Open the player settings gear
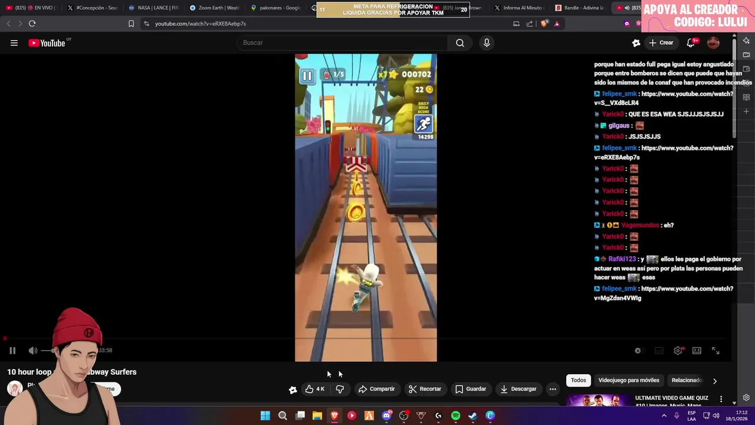755x425 pixels. coord(678,351)
